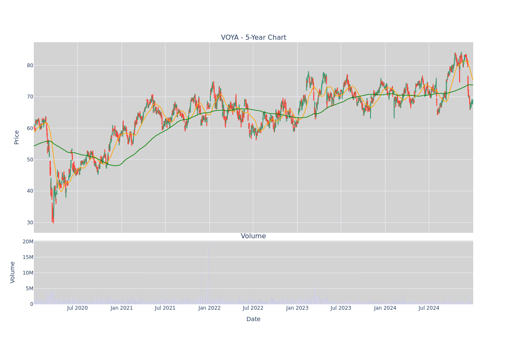The image size is (507, 338).
Task: Click the 'Jan 2024' date tick label
Action: click(x=385, y=308)
